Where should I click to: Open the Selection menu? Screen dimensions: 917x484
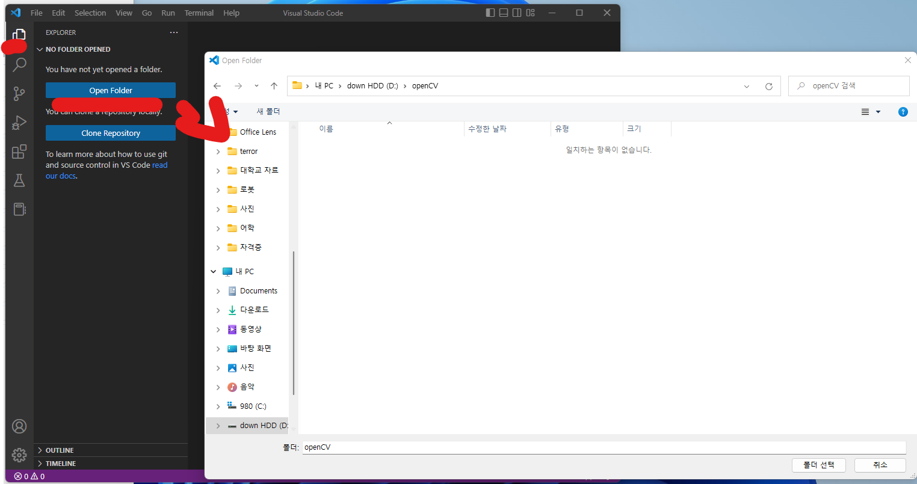[90, 13]
